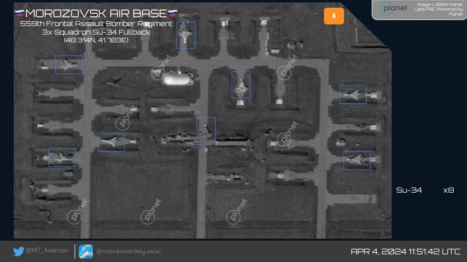Click the x8 aircraft count
The image size is (467, 262).
449,190
